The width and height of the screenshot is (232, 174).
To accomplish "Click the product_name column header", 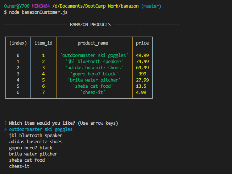I will click(93, 43).
